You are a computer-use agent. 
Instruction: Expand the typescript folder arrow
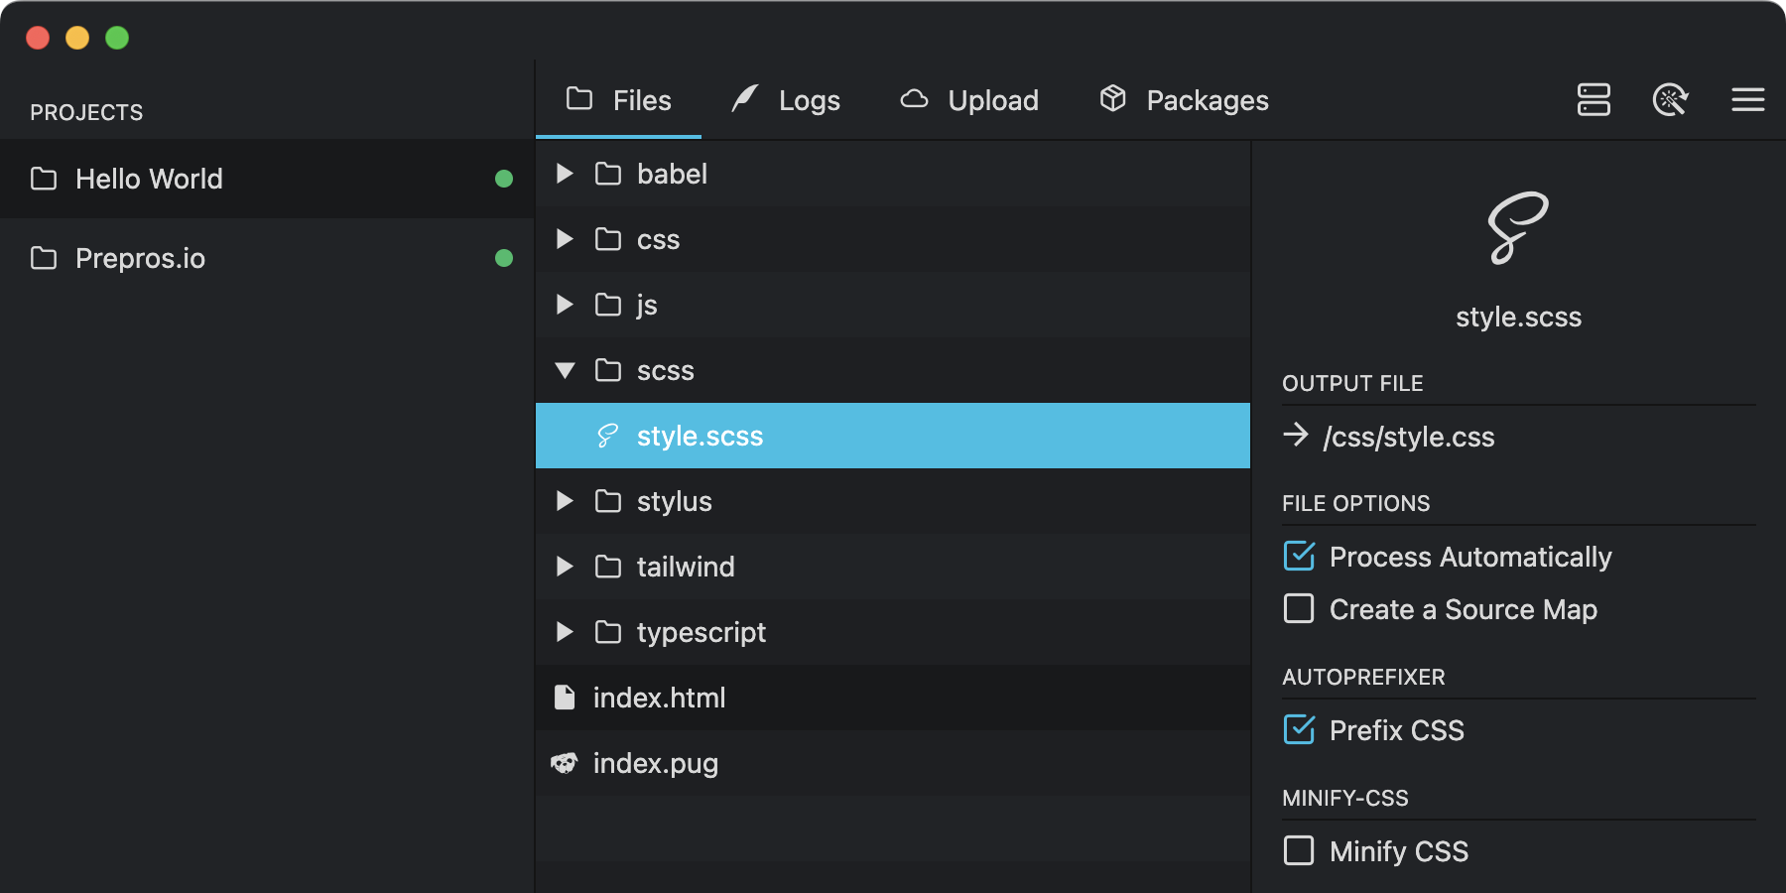coord(565,632)
